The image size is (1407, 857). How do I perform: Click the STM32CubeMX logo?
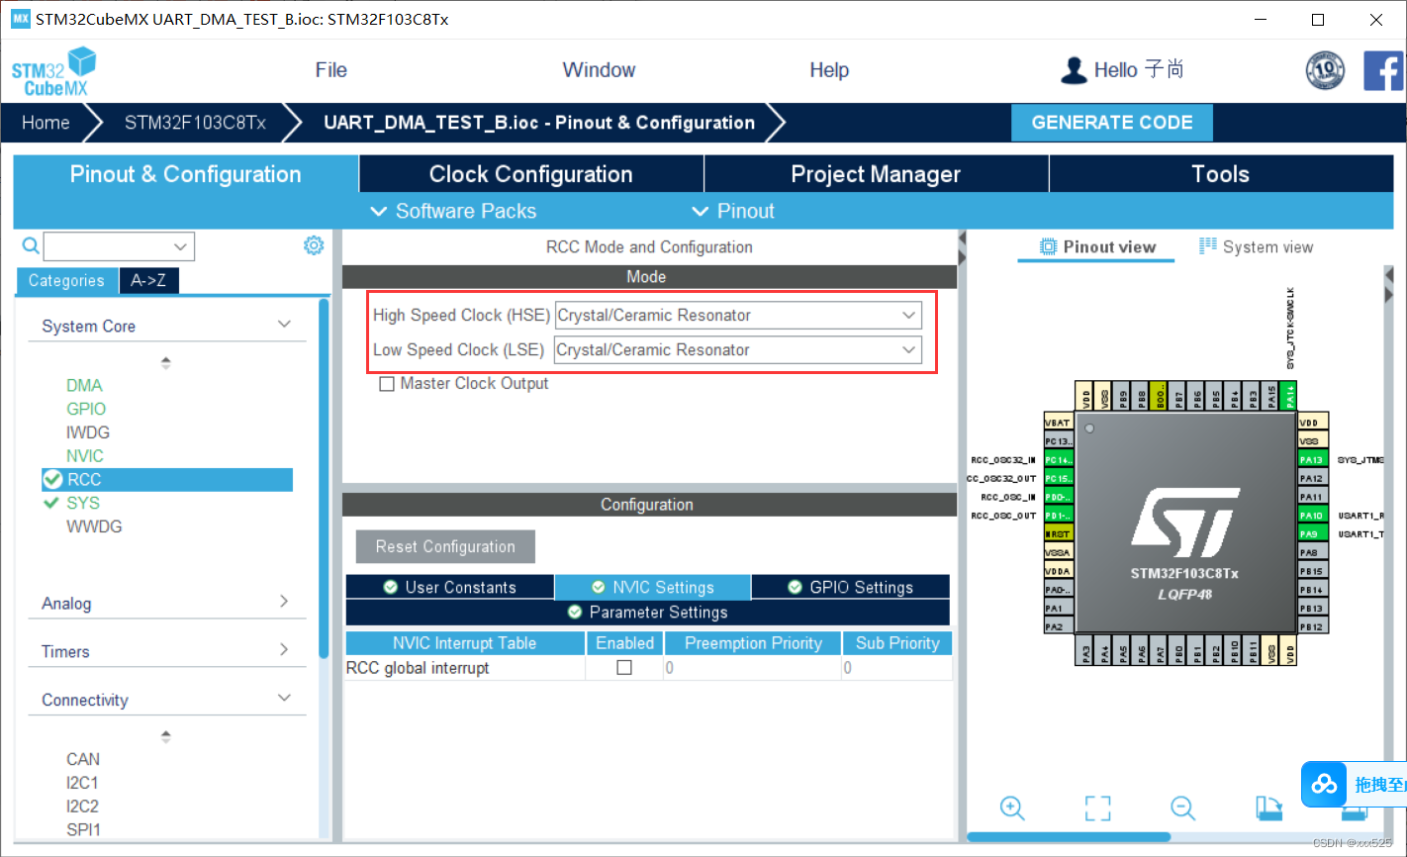[54, 71]
